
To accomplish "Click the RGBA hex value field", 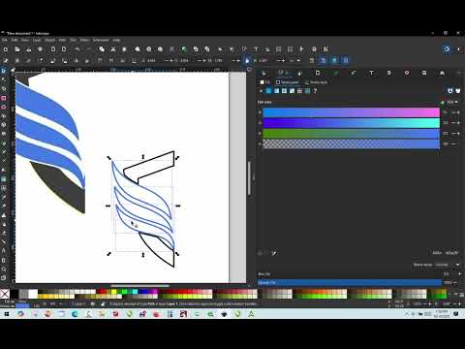I will click(x=451, y=253).
